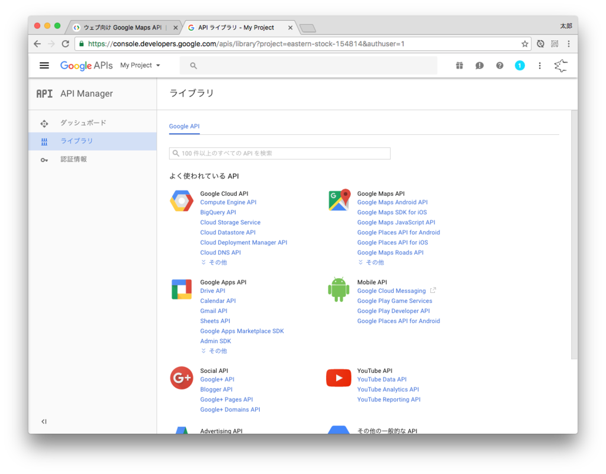
Task: Open a new browser tab
Action: (308, 28)
